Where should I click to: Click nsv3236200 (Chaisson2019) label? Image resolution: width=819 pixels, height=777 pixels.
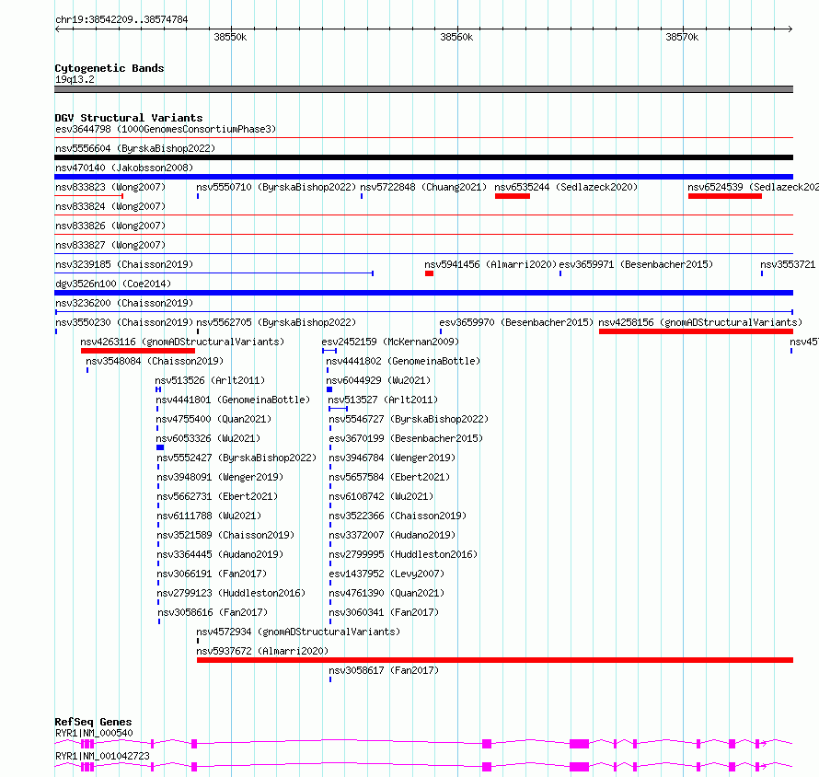pyautogui.click(x=124, y=303)
